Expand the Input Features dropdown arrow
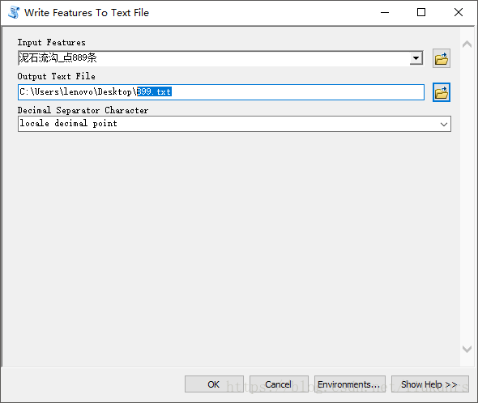Viewport: 478px width, 403px height. [416, 58]
